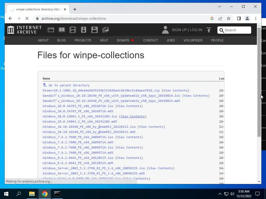Click the Go to parent directory arrow icon

click(x=45, y=85)
